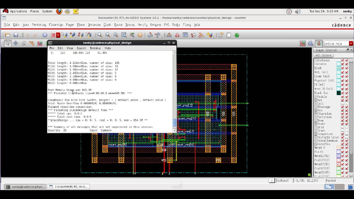Click the hierarchy up arrow icon
This screenshot has height=199, width=354.
click(x=158, y=35)
